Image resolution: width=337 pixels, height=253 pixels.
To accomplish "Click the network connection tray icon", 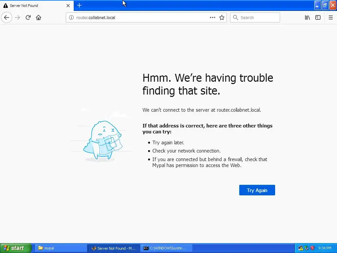I will 306,248.
